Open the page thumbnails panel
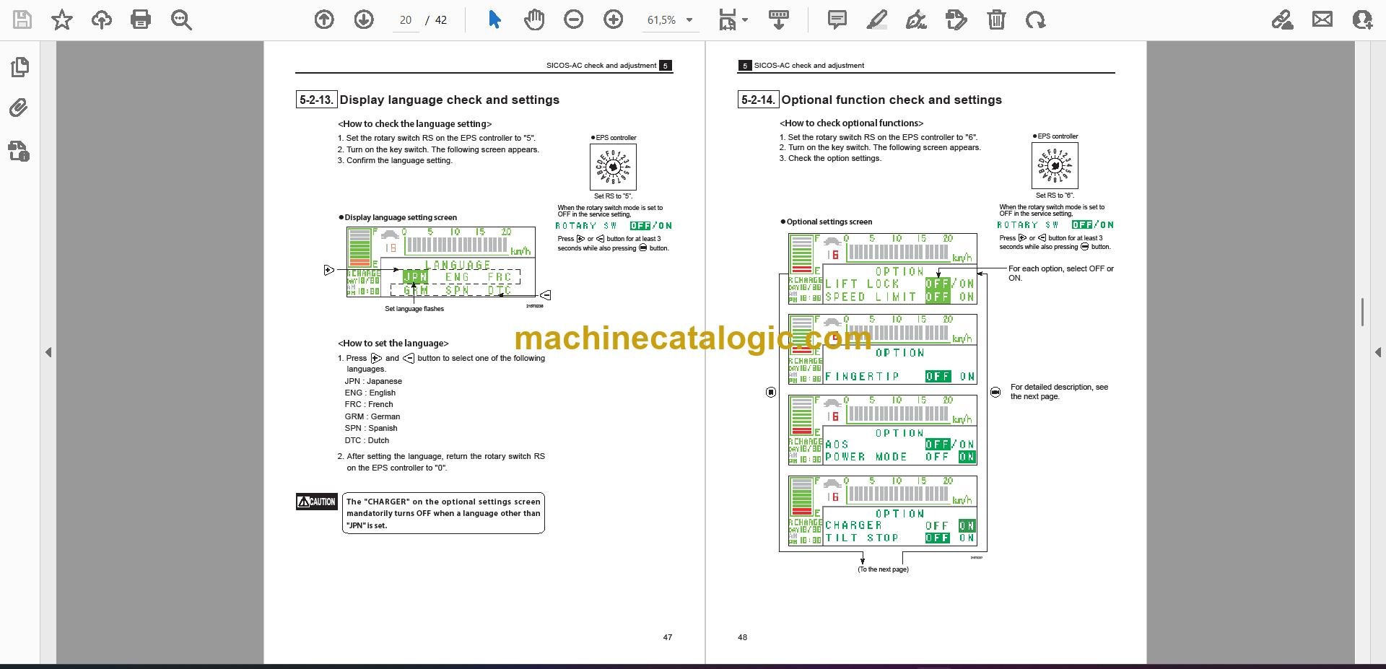 (19, 67)
